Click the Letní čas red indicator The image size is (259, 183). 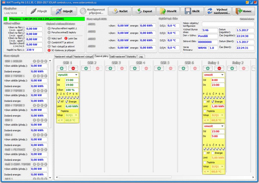pyautogui.click(x=66, y=38)
